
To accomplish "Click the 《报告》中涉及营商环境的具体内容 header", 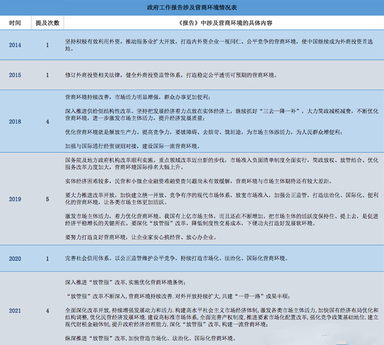I will point(223,23).
